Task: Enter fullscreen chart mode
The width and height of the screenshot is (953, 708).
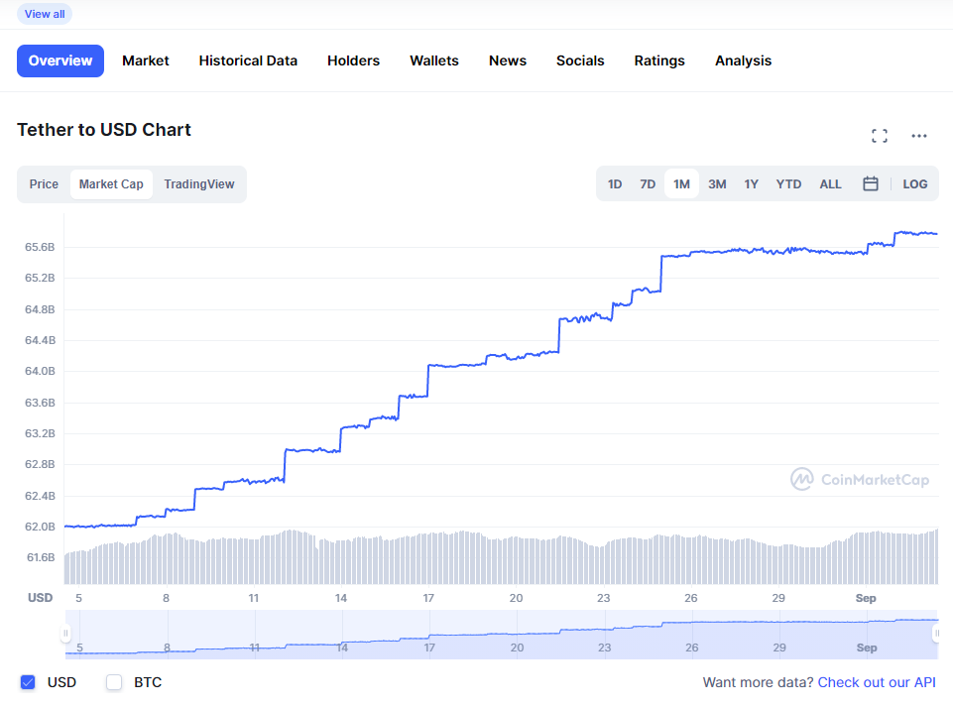Action: [879, 136]
